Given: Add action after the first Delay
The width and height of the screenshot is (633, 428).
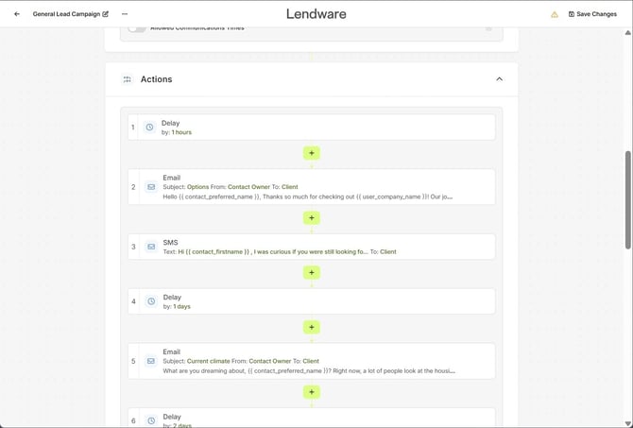Looking at the screenshot, I should [x=312, y=153].
